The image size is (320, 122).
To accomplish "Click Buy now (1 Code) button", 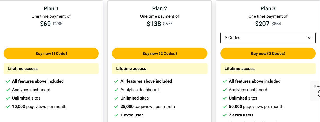I will [x=51, y=53].
